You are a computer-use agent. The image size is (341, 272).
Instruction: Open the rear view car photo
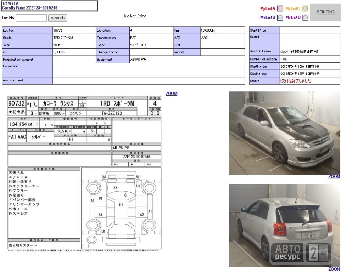coord(285,225)
